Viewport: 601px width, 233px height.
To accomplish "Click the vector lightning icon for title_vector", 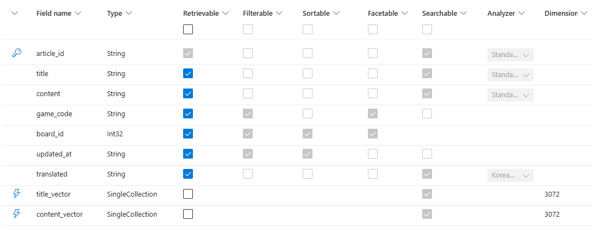I will [16, 194].
